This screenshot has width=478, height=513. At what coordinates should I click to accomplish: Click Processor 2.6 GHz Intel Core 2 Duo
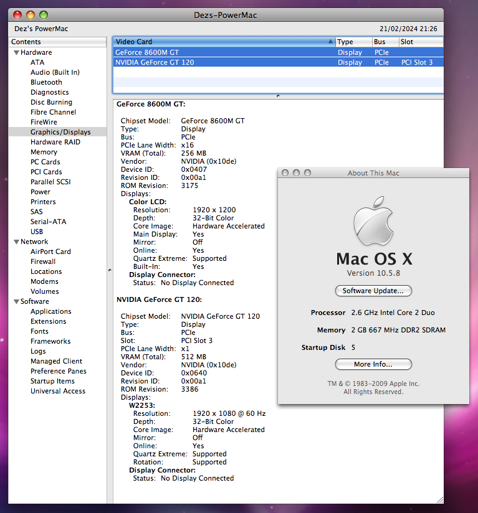[x=373, y=313]
